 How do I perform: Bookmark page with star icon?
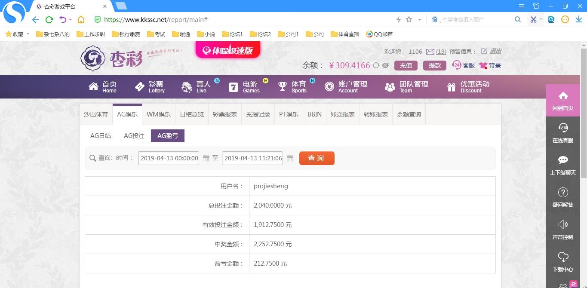coord(409,19)
